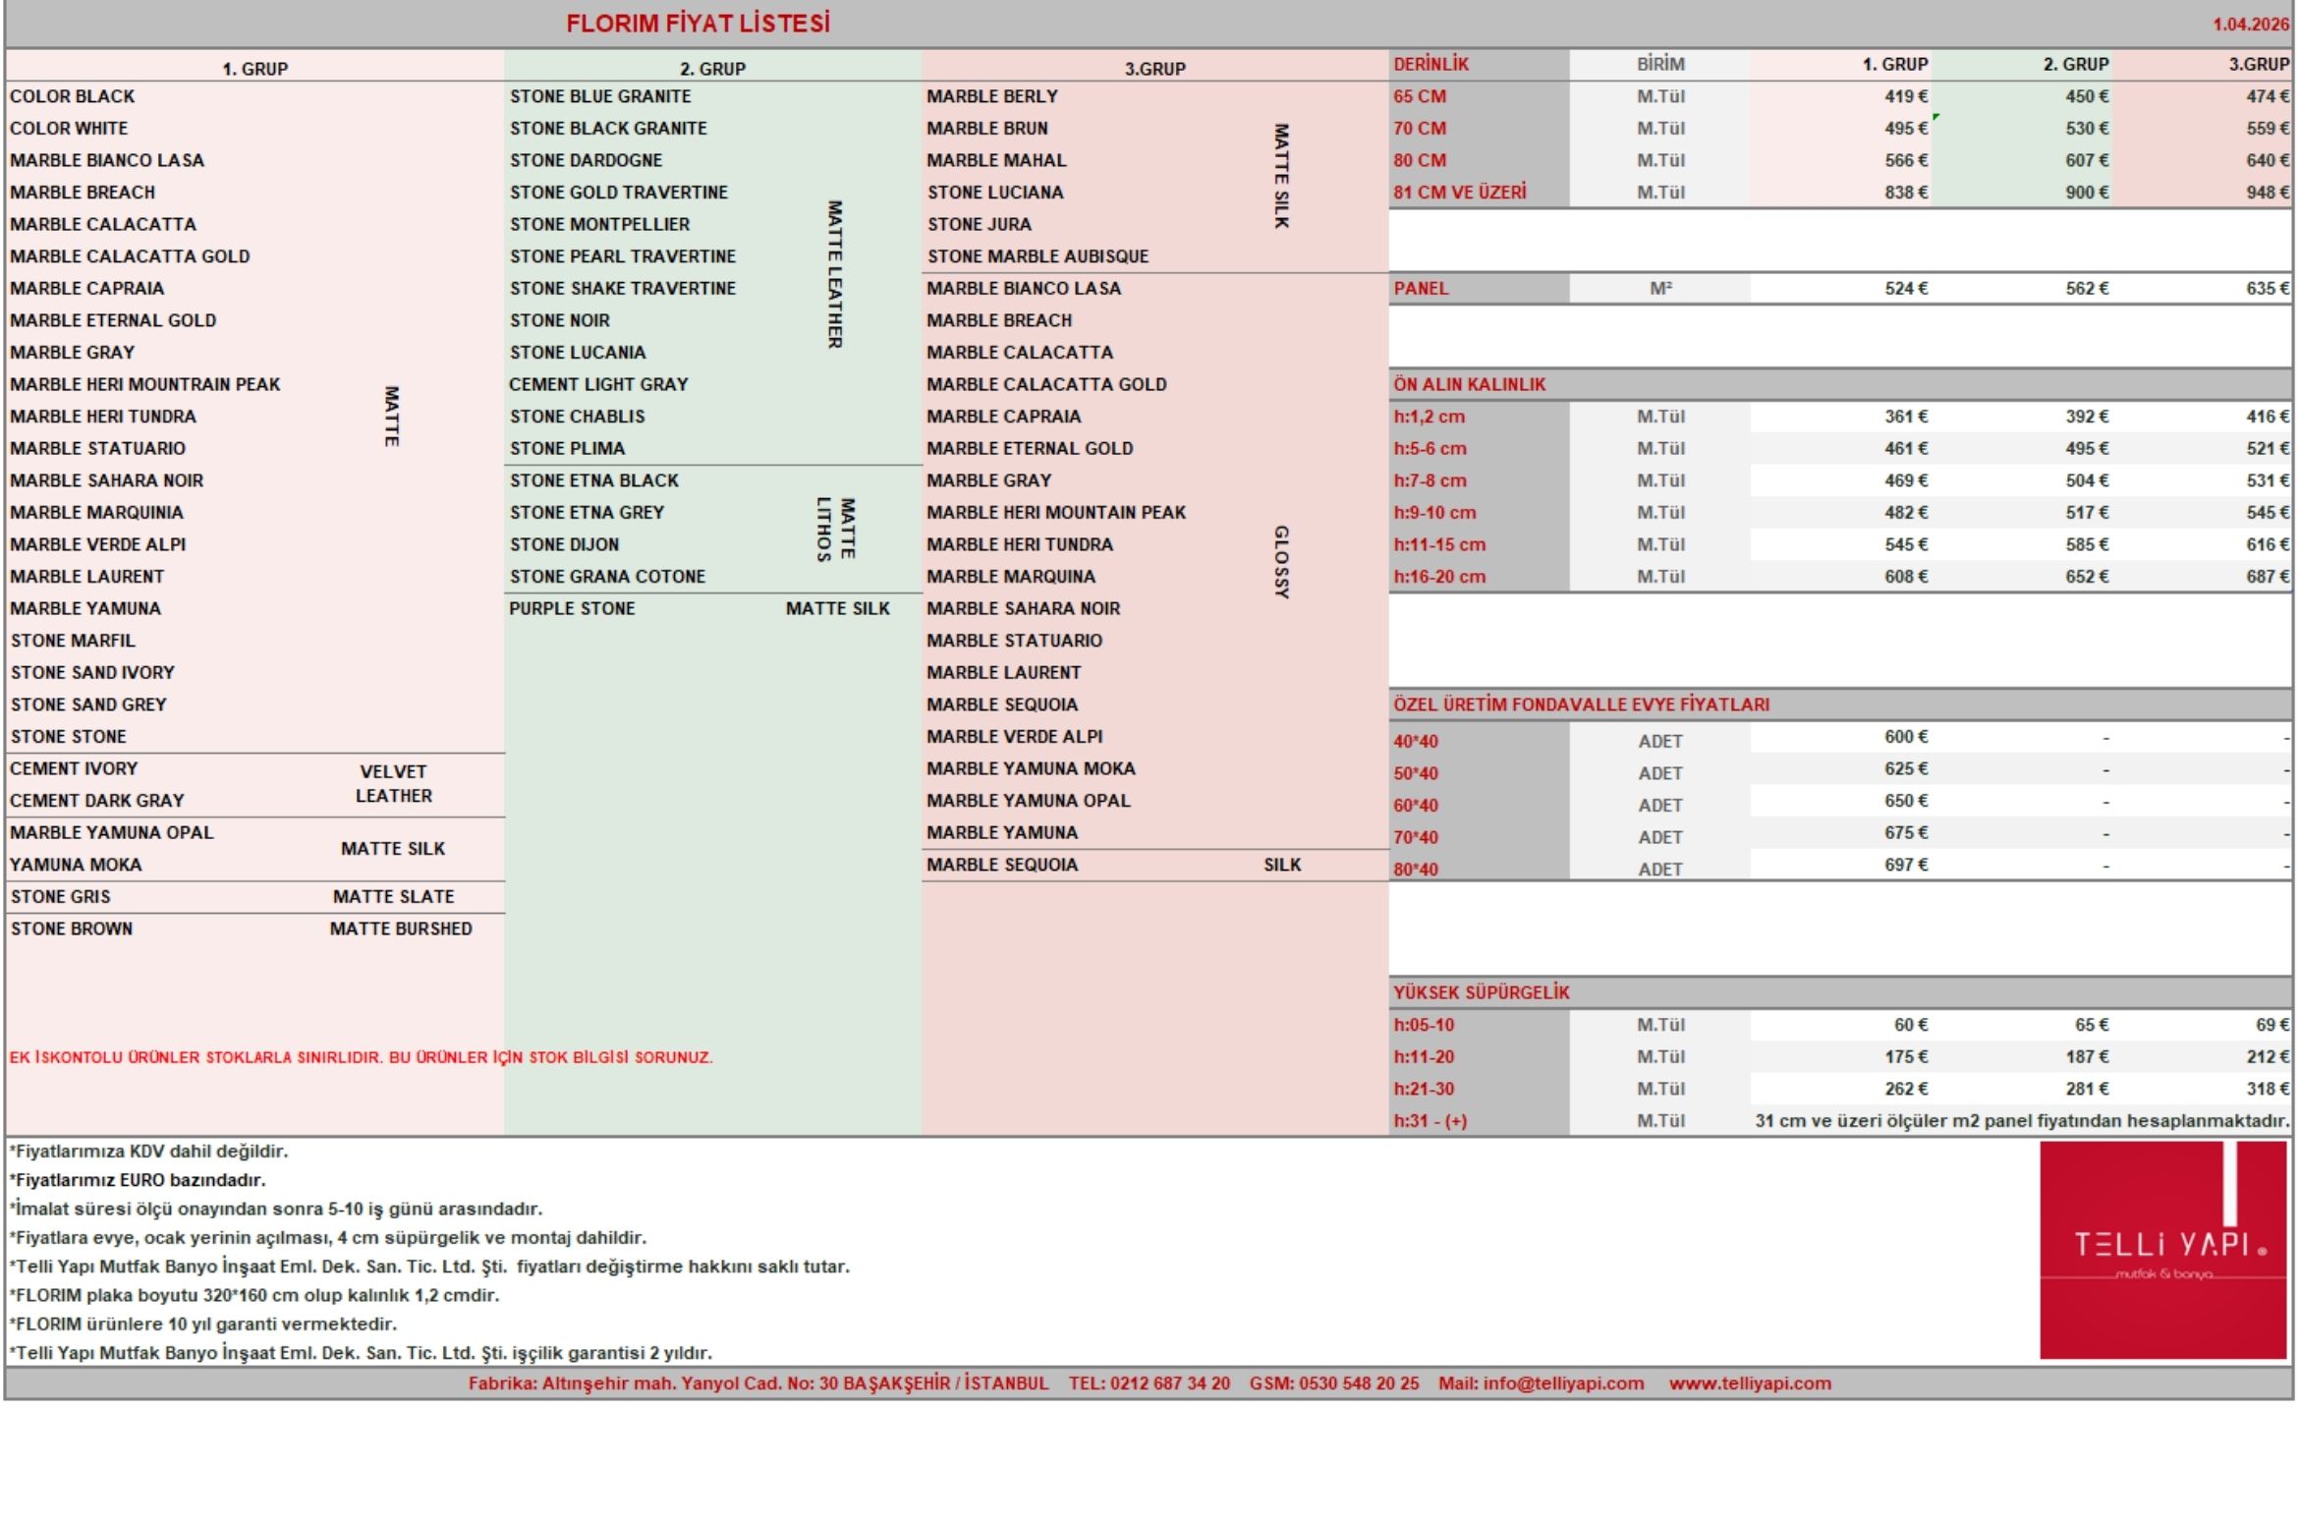Select "MARBLE YAMUNA MOKA" in group 3
The image size is (2298, 1523).
tap(1031, 768)
